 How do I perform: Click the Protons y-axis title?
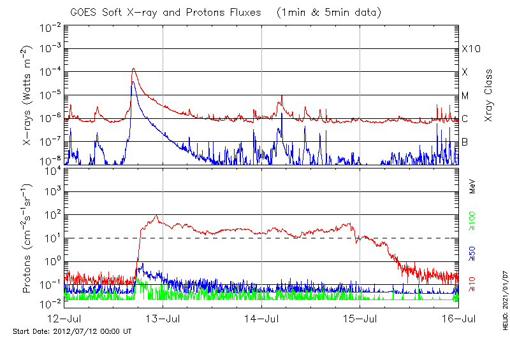coord(27,238)
